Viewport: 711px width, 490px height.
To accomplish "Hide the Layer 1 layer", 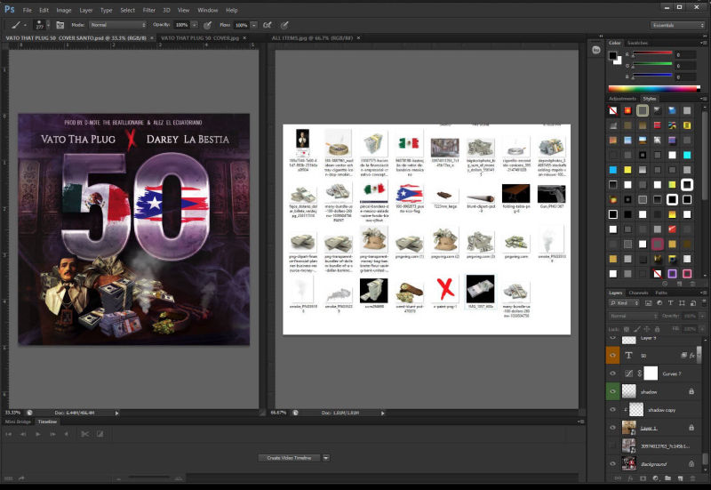I will coord(612,428).
